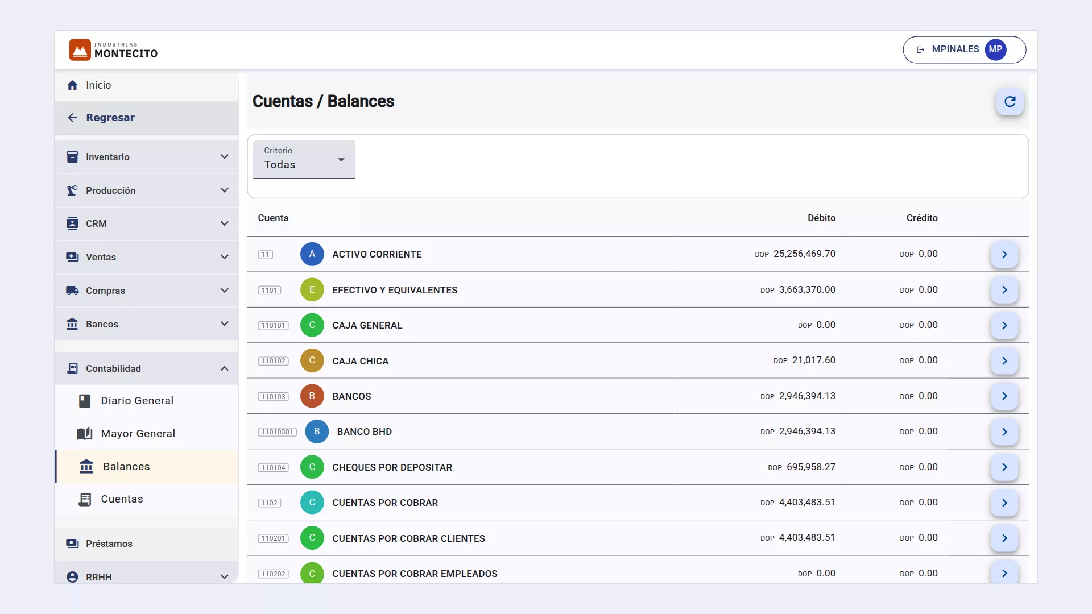The image size is (1092, 614).
Task: Expand the Bancos menu chevron
Action: click(x=225, y=324)
